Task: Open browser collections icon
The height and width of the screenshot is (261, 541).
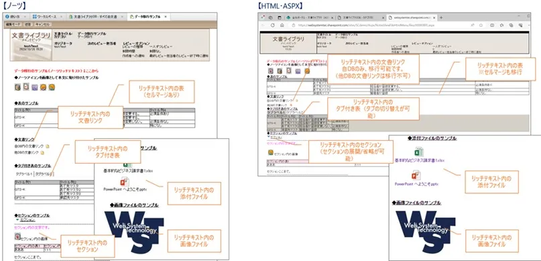Action: click(512, 25)
